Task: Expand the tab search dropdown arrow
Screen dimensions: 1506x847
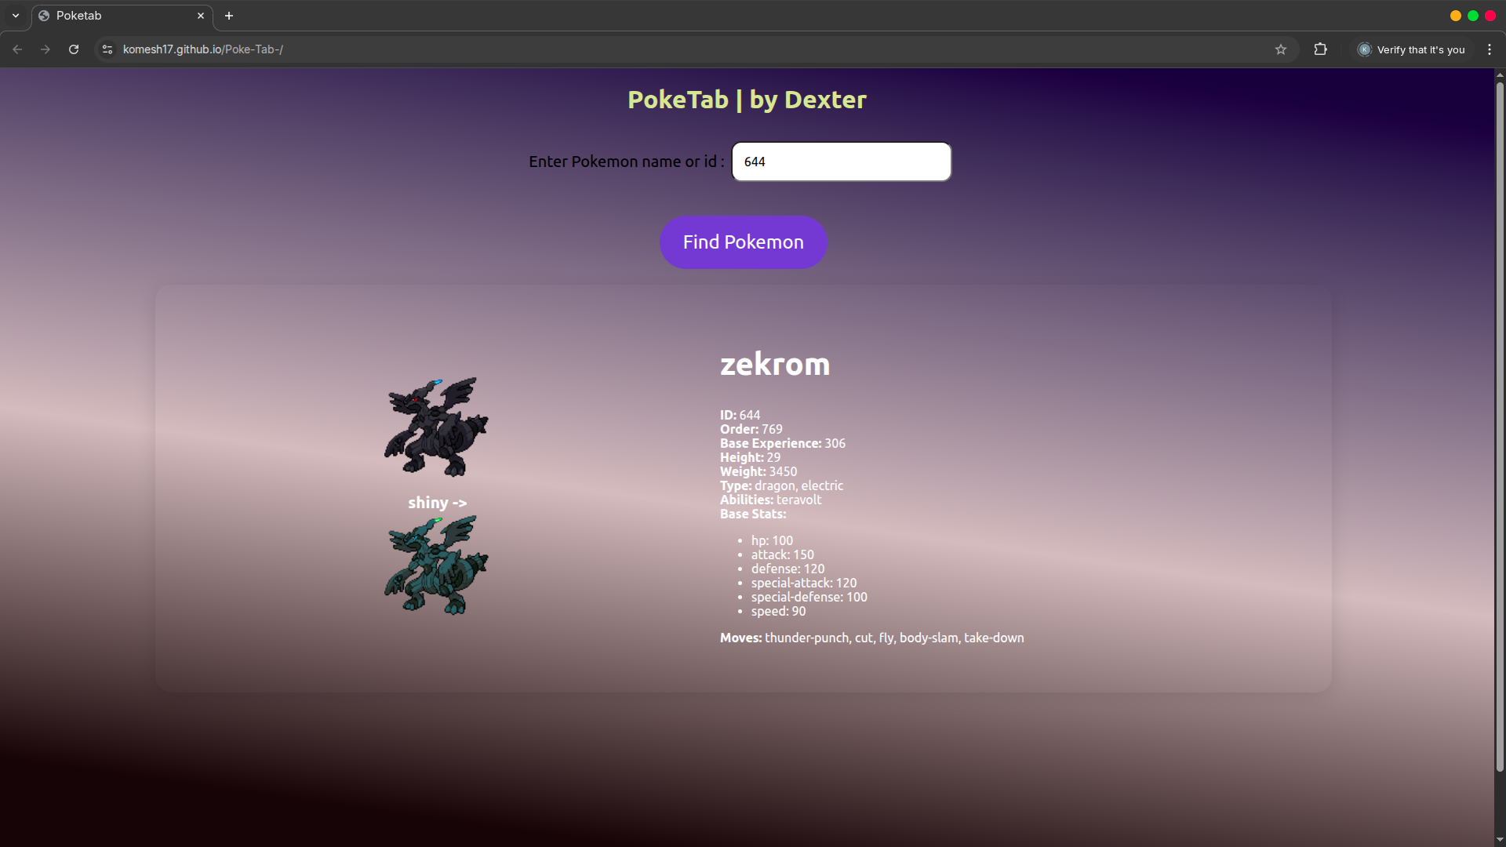Action: coord(16,16)
